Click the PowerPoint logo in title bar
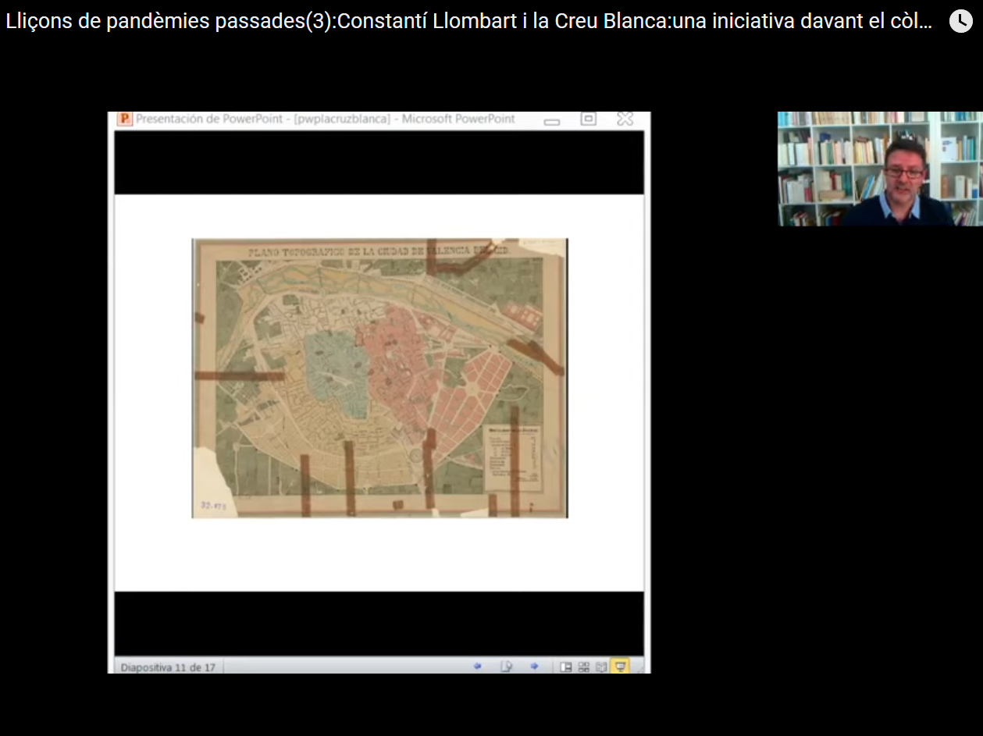The width and height of the screenshot is (983, 736). [x=124, y=119]
